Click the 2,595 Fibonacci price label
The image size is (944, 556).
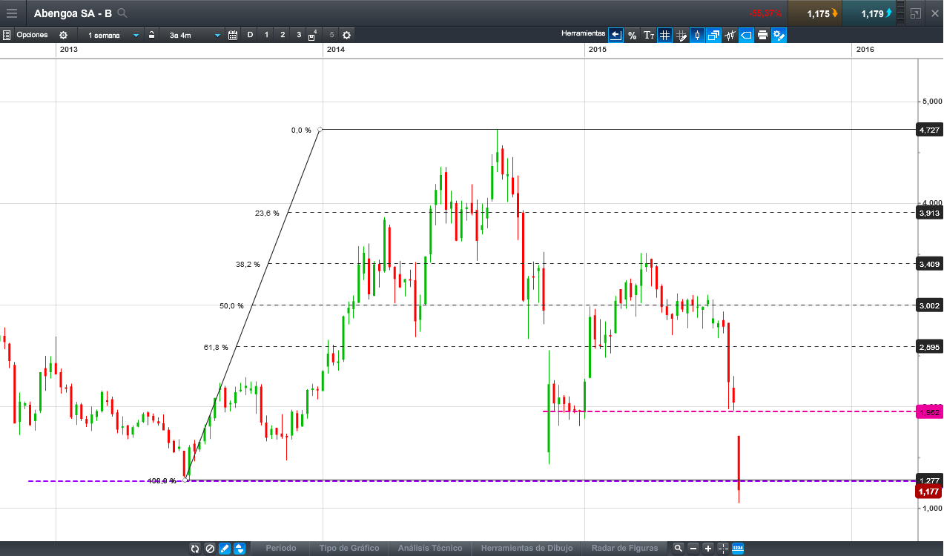coord(930,346)
